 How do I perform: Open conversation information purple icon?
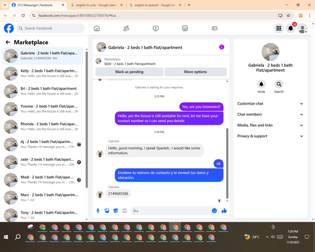(x=222, y=47)
